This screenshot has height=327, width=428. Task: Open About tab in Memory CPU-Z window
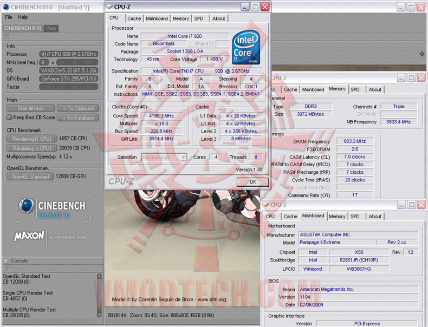375,89
